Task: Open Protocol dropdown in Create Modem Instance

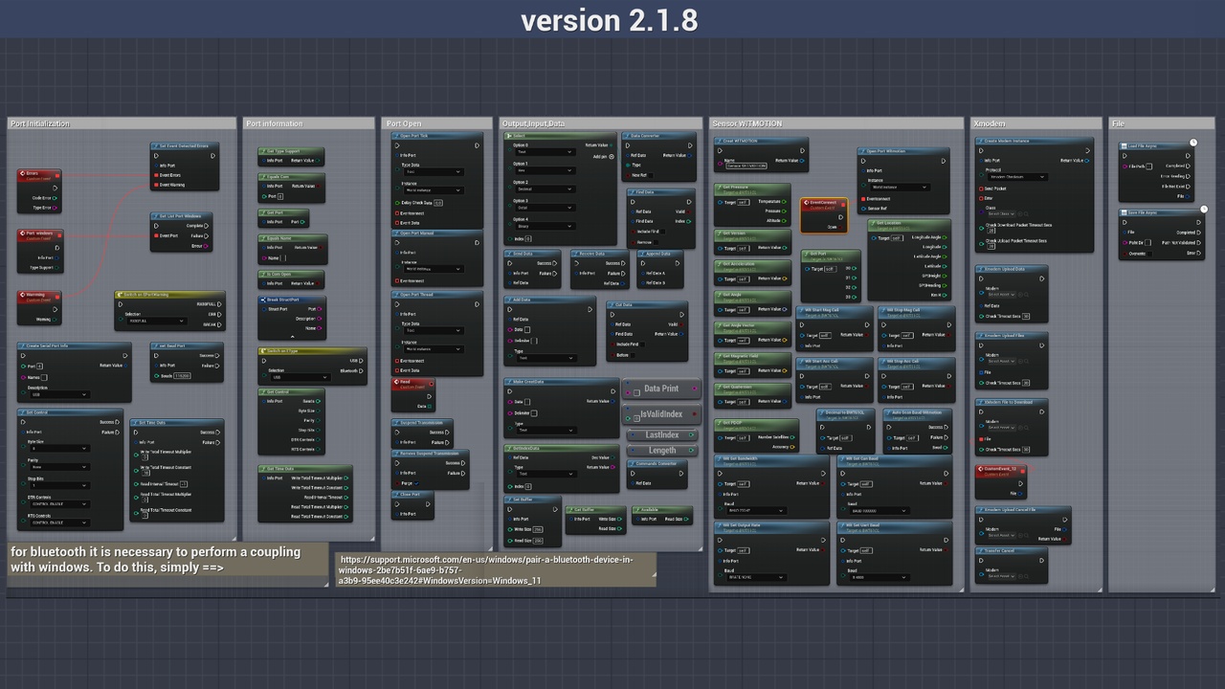Action: coord(1017,177)
